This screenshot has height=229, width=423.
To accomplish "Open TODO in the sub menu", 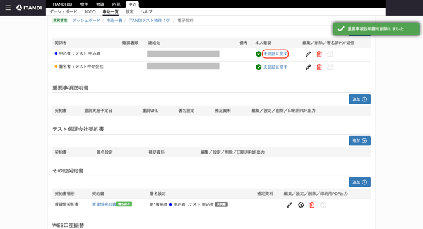I will (x=90, y=11).
